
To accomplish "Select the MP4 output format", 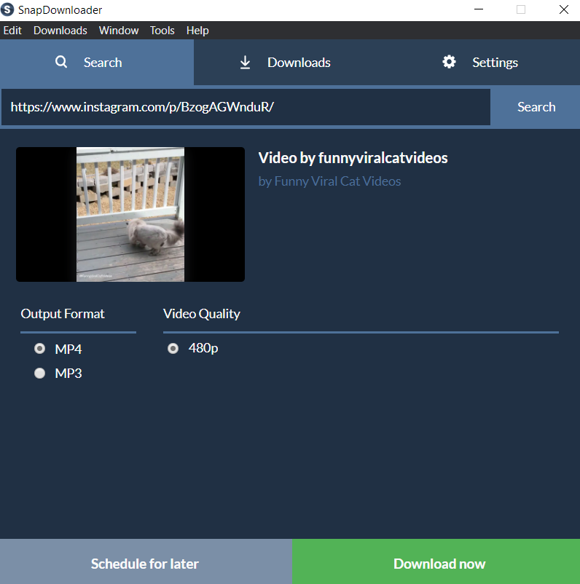I will pos(39,349).
